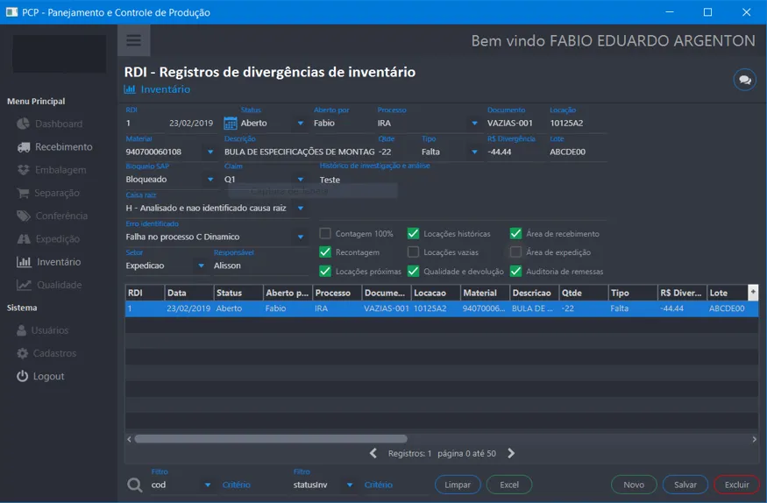Click the search magnifier icon

point(134,485)
